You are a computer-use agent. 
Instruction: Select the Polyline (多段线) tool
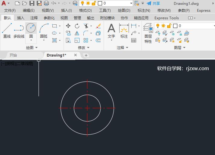click(19, 31)
